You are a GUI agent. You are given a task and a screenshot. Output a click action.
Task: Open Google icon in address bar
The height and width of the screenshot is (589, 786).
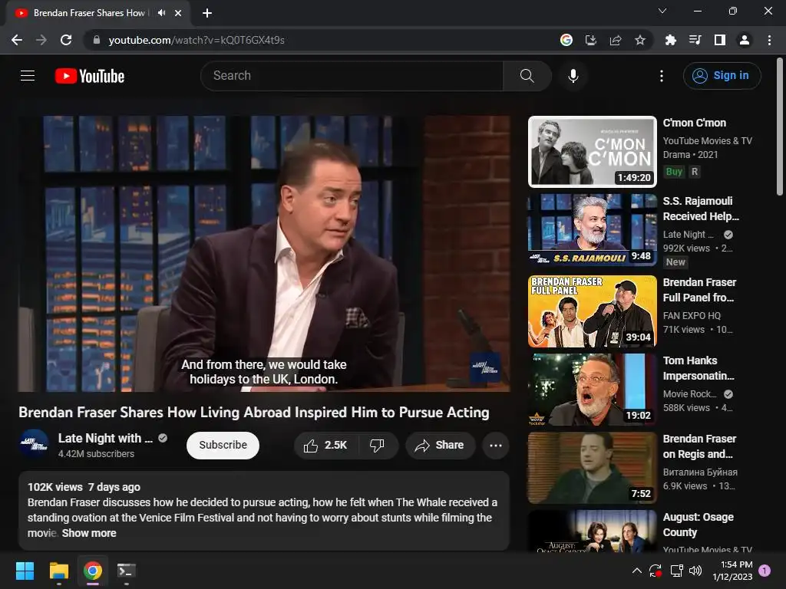pyautogui.click(x=566, y=40)
